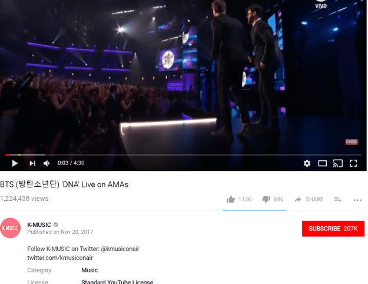Skip to the next video

(32, 163)
